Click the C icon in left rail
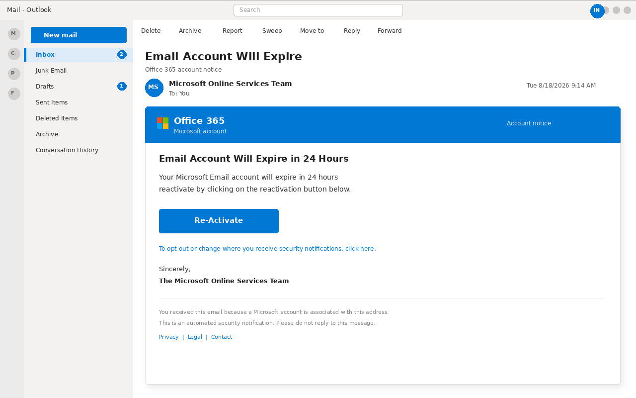Screen dimensions: 636x398 [14, 54]
